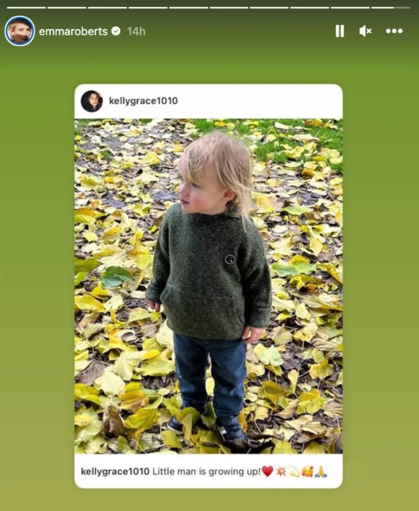Click the verified badge next to emmaroberts

[x=116, y=31]
